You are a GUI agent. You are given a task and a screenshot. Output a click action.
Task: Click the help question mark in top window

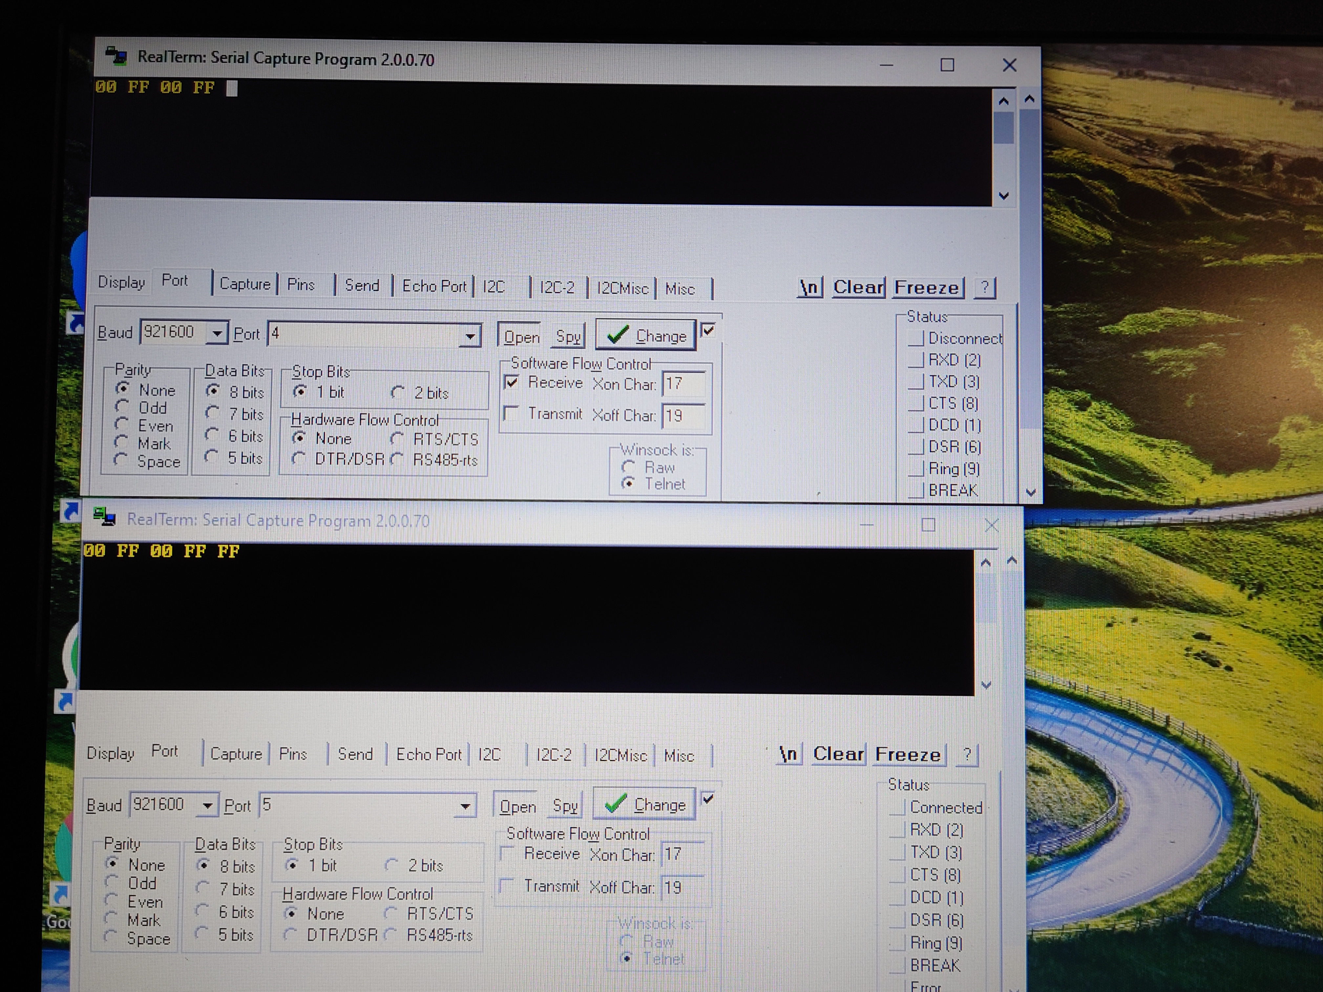(x=984, y=288)
